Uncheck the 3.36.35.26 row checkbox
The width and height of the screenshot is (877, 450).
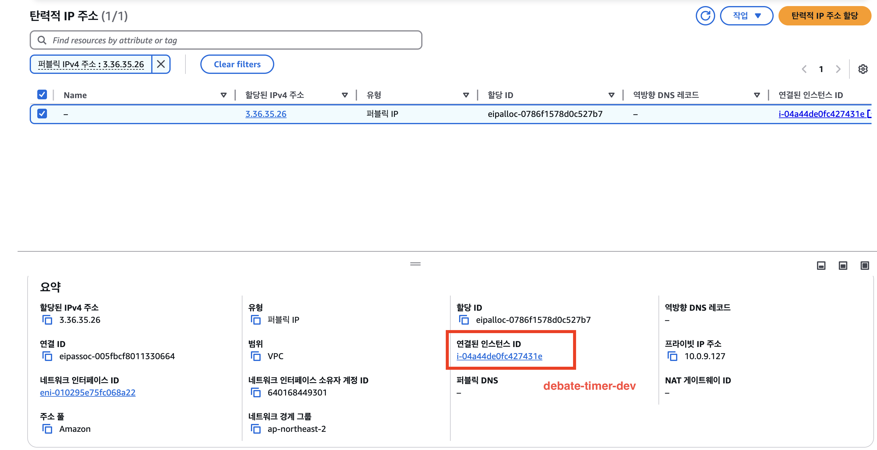[42, 114]
